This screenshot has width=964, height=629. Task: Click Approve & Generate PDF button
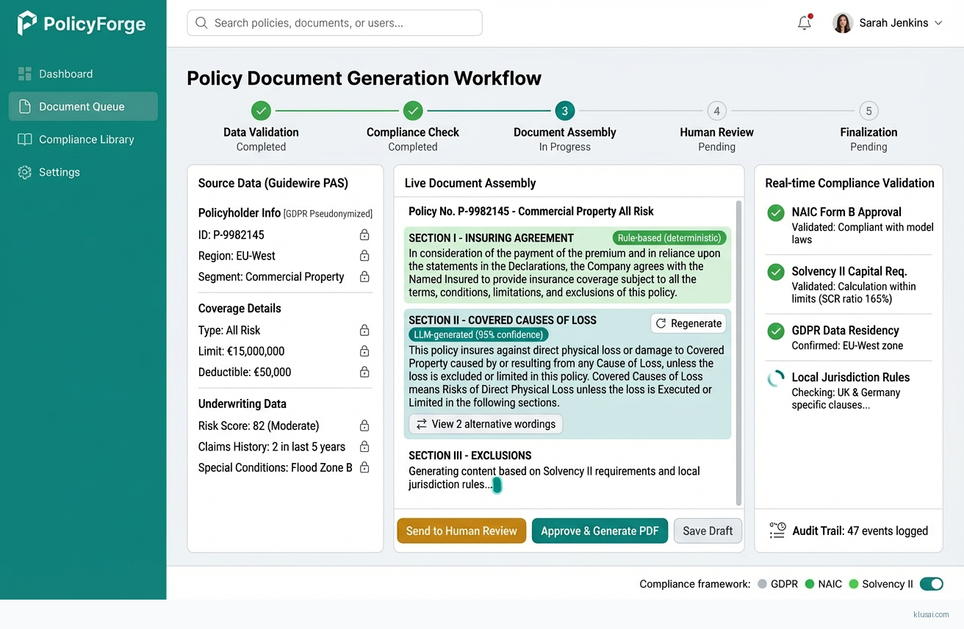click(x=600, y=531)
